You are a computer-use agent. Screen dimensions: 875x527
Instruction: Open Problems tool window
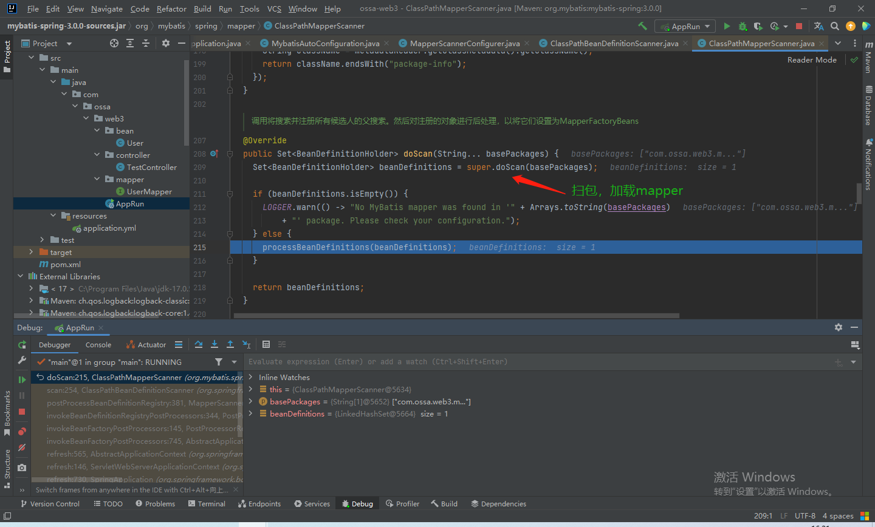(155, 503)
